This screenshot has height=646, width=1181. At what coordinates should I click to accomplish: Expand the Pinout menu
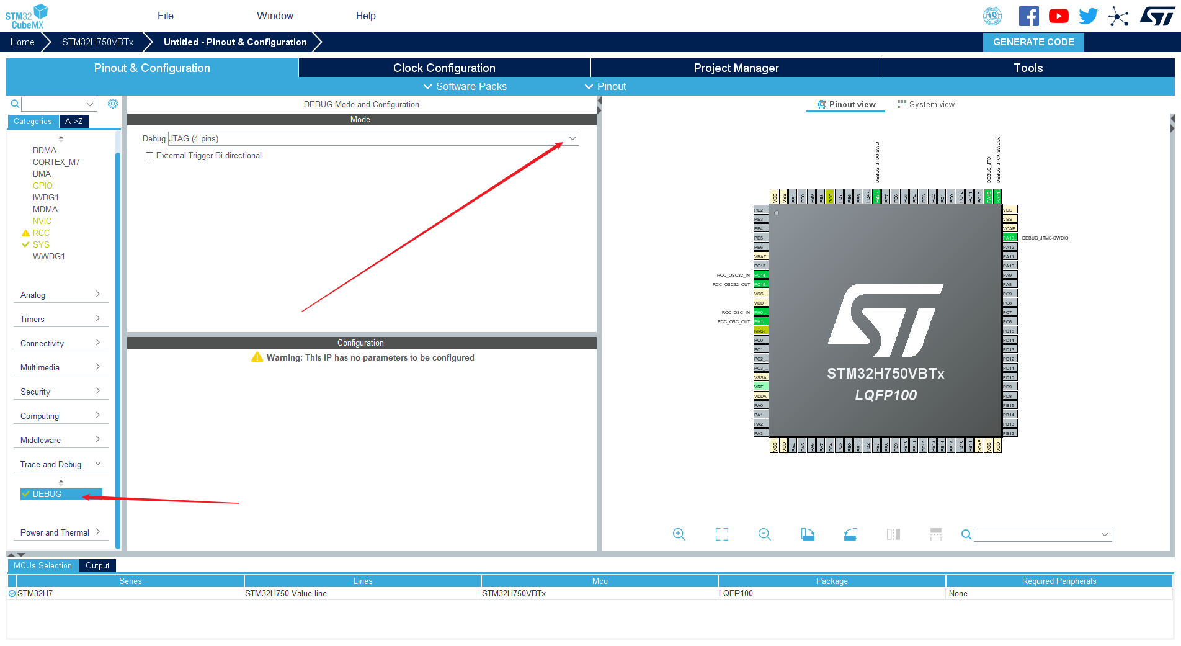(x=605, y=86)
